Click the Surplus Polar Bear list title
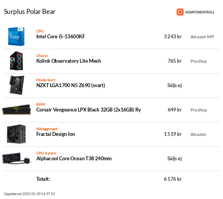223x199 pixels. click(x=30, y=12)
